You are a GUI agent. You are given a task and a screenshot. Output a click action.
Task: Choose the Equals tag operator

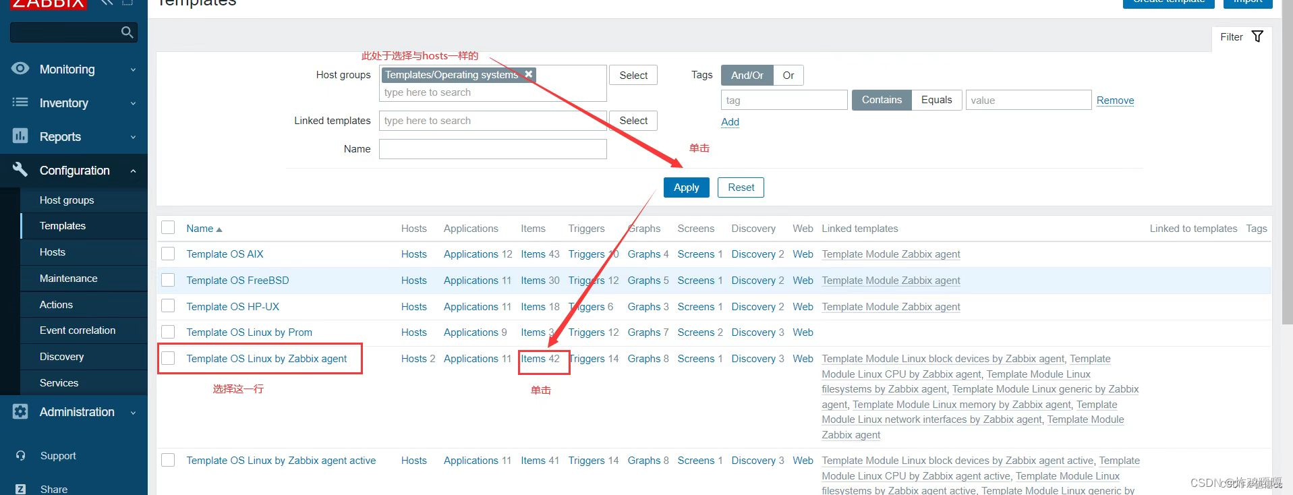(937, 100)
